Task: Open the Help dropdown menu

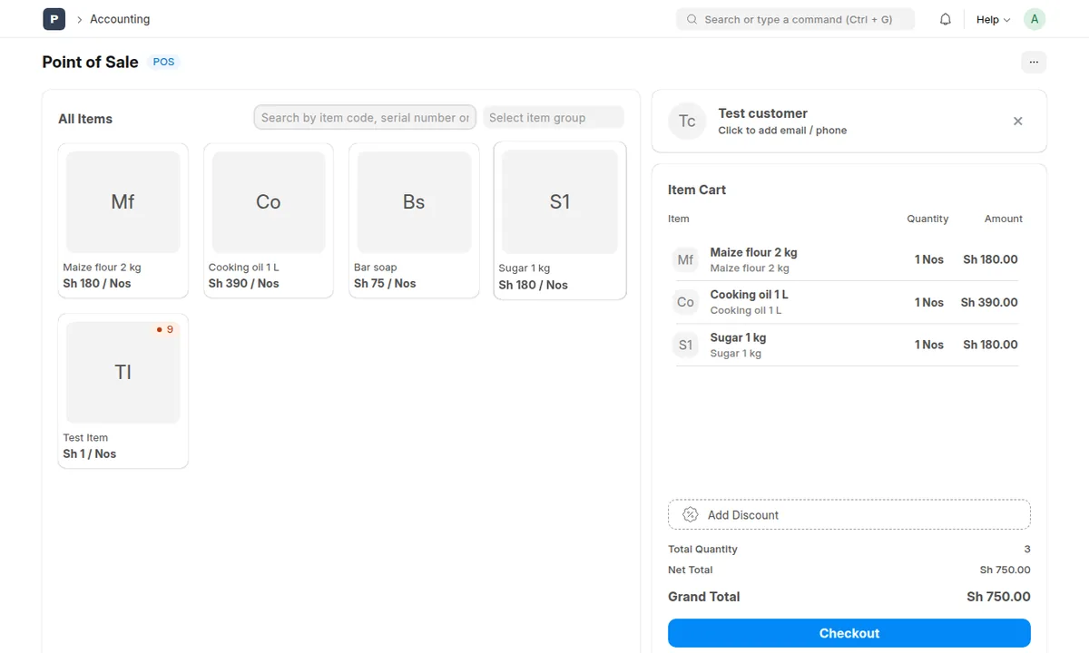Action: tap(993, 19)
